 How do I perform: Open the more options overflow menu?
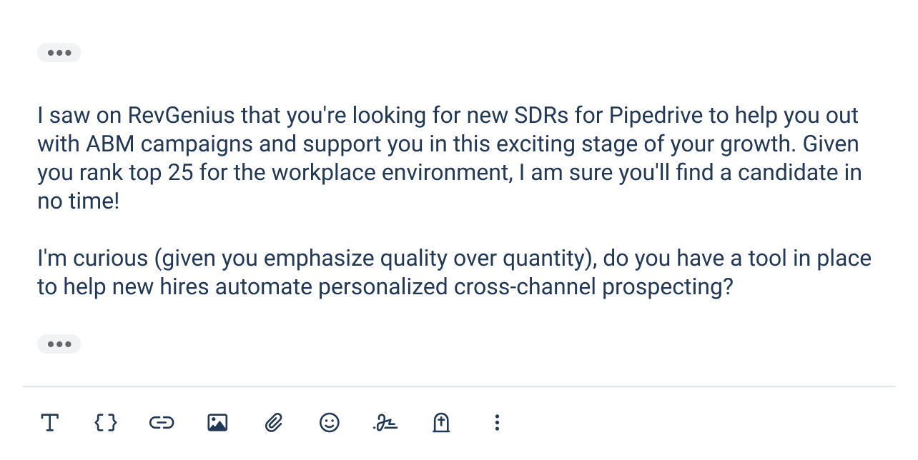pyautogui.click(x=496, y=423)
